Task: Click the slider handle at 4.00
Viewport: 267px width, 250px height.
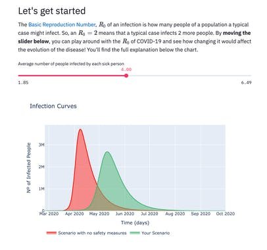Action: [126, 76]
